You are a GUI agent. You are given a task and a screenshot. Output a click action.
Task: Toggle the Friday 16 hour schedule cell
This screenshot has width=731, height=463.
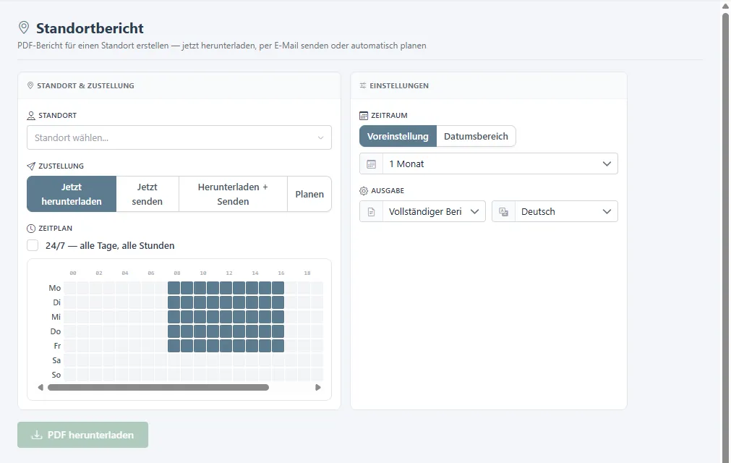pos(278,346)
